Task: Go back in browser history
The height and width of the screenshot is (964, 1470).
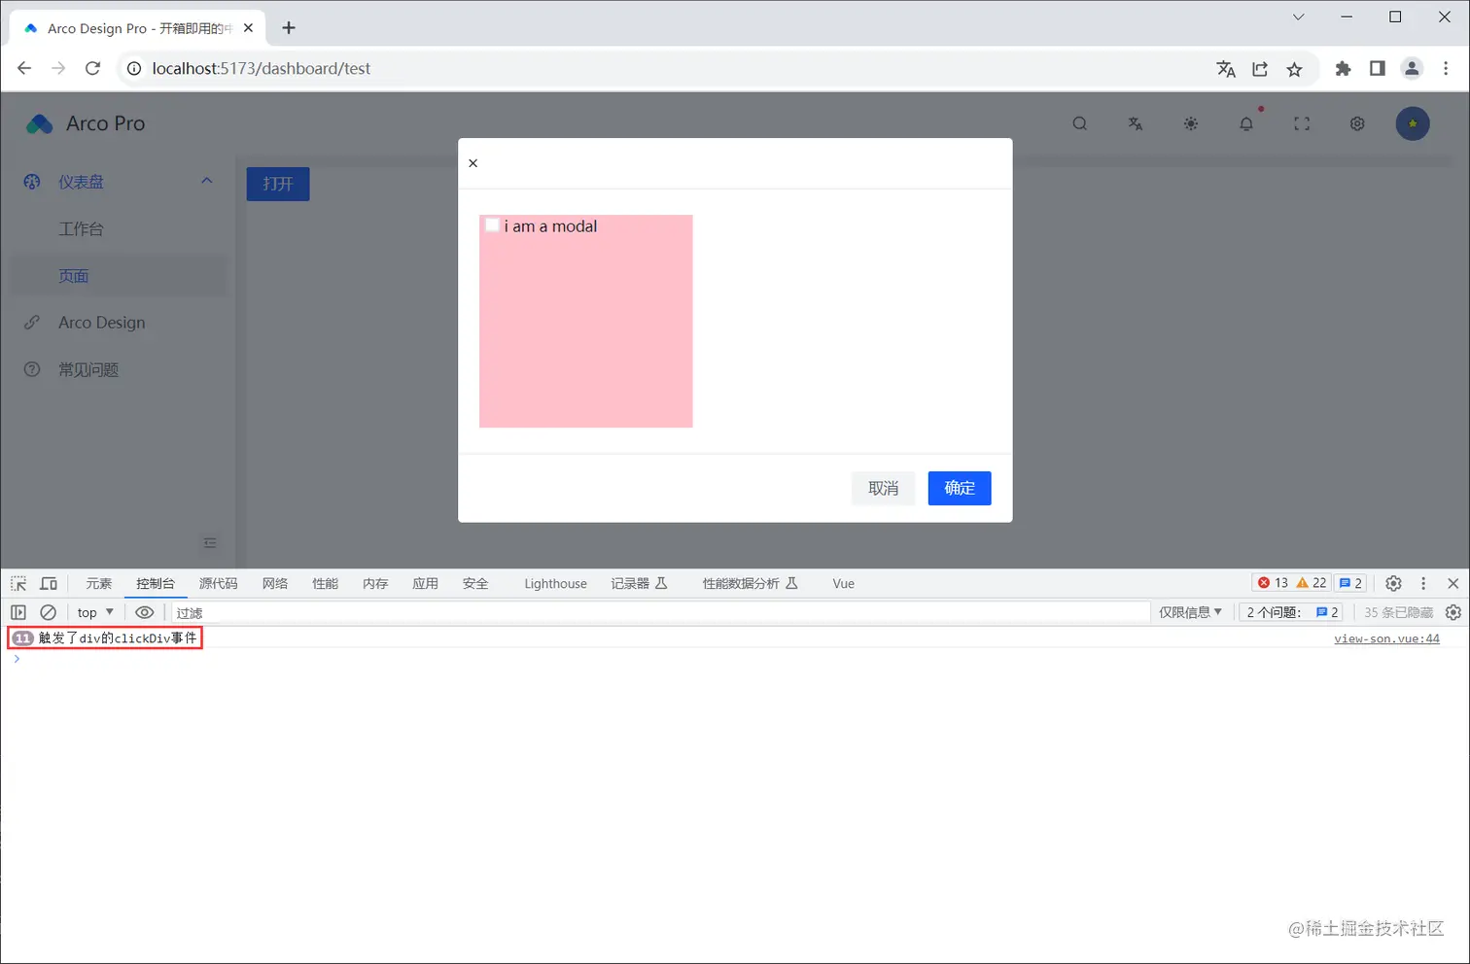Action: (x=24, y=68)
